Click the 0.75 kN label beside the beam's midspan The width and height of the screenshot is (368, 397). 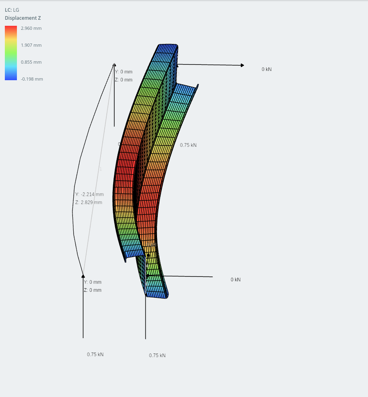[188, 145]
